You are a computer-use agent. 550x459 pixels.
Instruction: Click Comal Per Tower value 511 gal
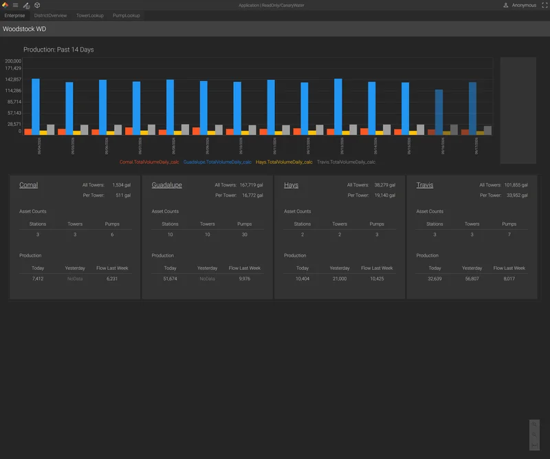point(123,195)
